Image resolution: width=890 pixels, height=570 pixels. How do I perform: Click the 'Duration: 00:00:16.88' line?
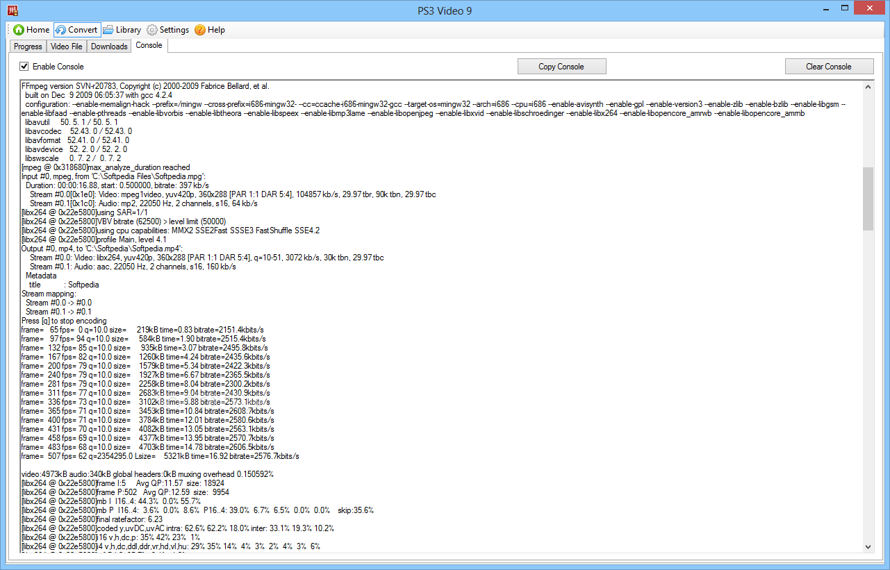[x=117, y=185]
